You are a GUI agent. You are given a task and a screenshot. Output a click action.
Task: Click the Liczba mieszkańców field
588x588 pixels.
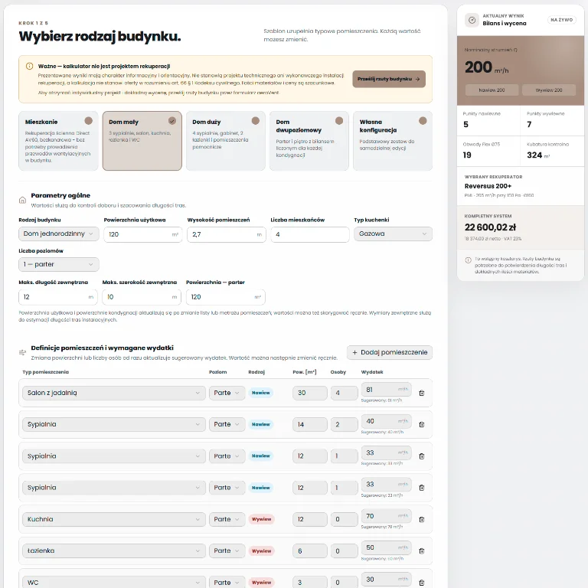[310, 234]
